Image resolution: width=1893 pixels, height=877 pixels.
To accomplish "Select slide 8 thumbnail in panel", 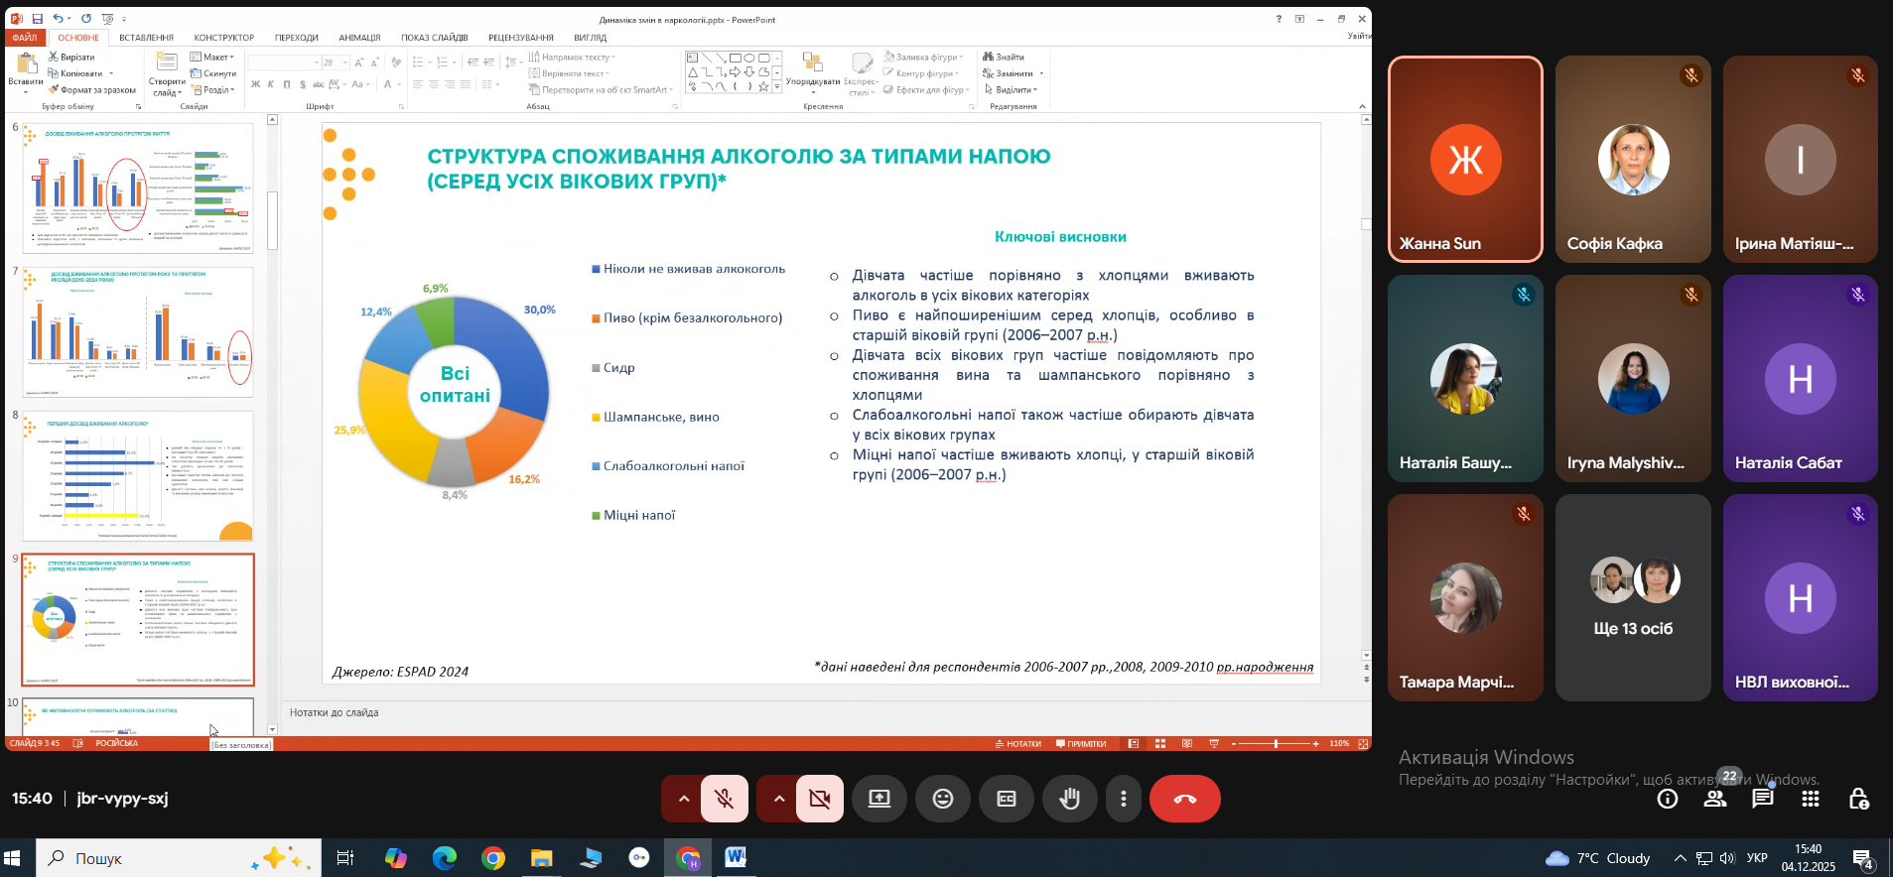I will click(x=138, y=476).
